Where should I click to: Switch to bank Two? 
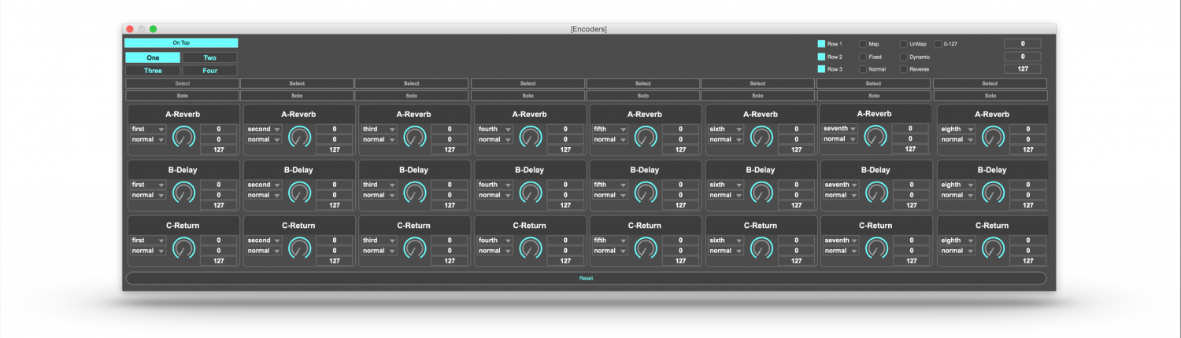coord(209,57)
